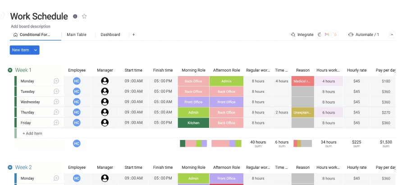Click the $270 pay cell for Thurday
Viewport: 402px width, 185px height.
pos(386,112)
